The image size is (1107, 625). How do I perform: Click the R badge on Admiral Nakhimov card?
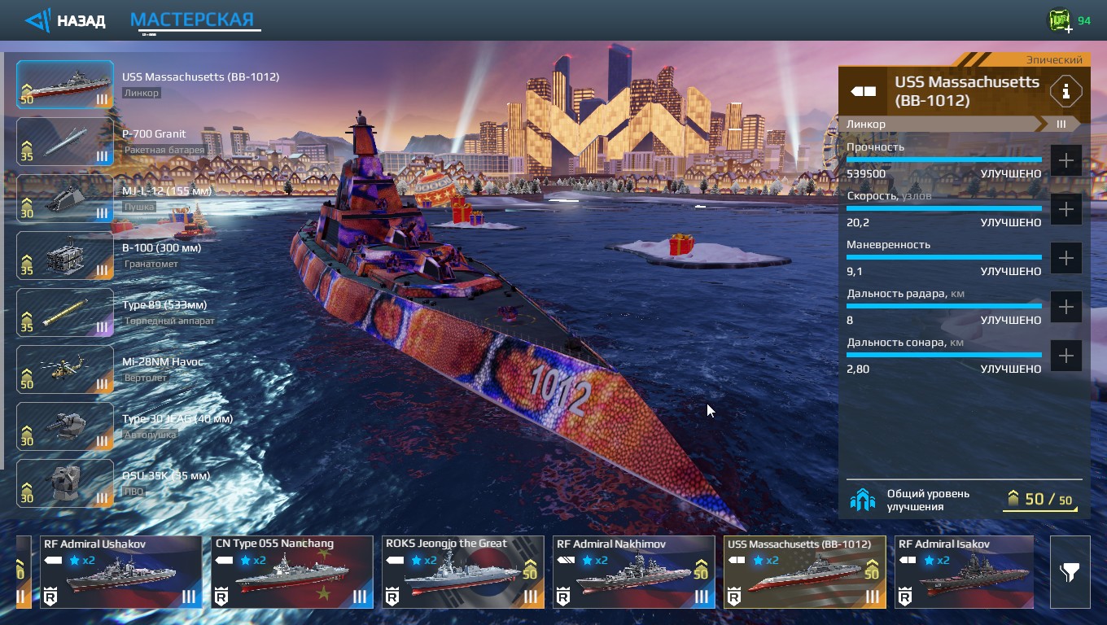(x=562, y=597)
